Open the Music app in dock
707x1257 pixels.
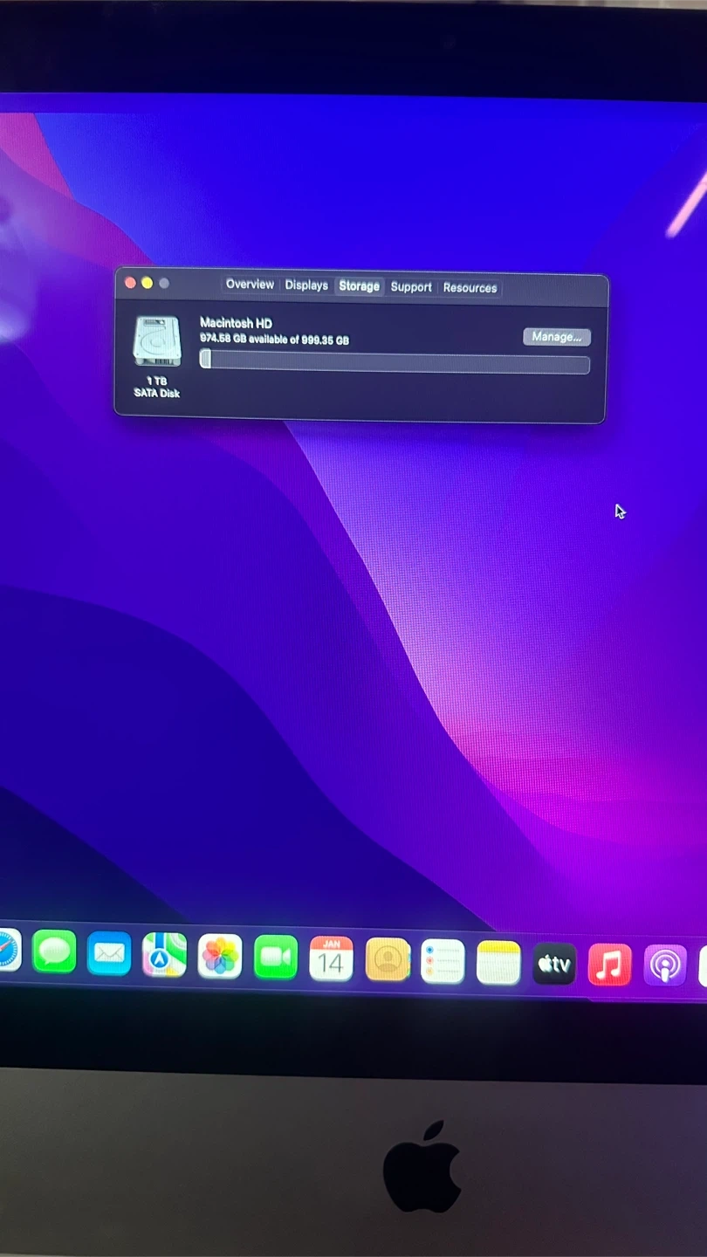tap(609, 965)
